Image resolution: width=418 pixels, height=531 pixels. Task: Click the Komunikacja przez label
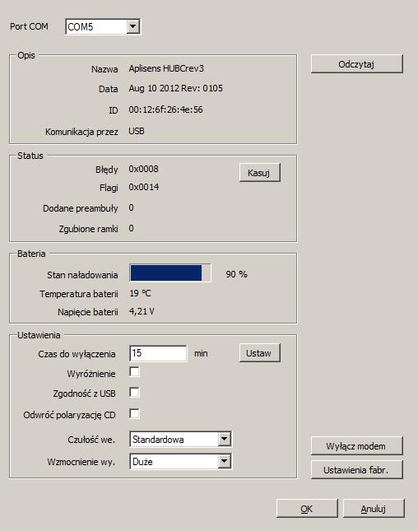tap(82, 132)
